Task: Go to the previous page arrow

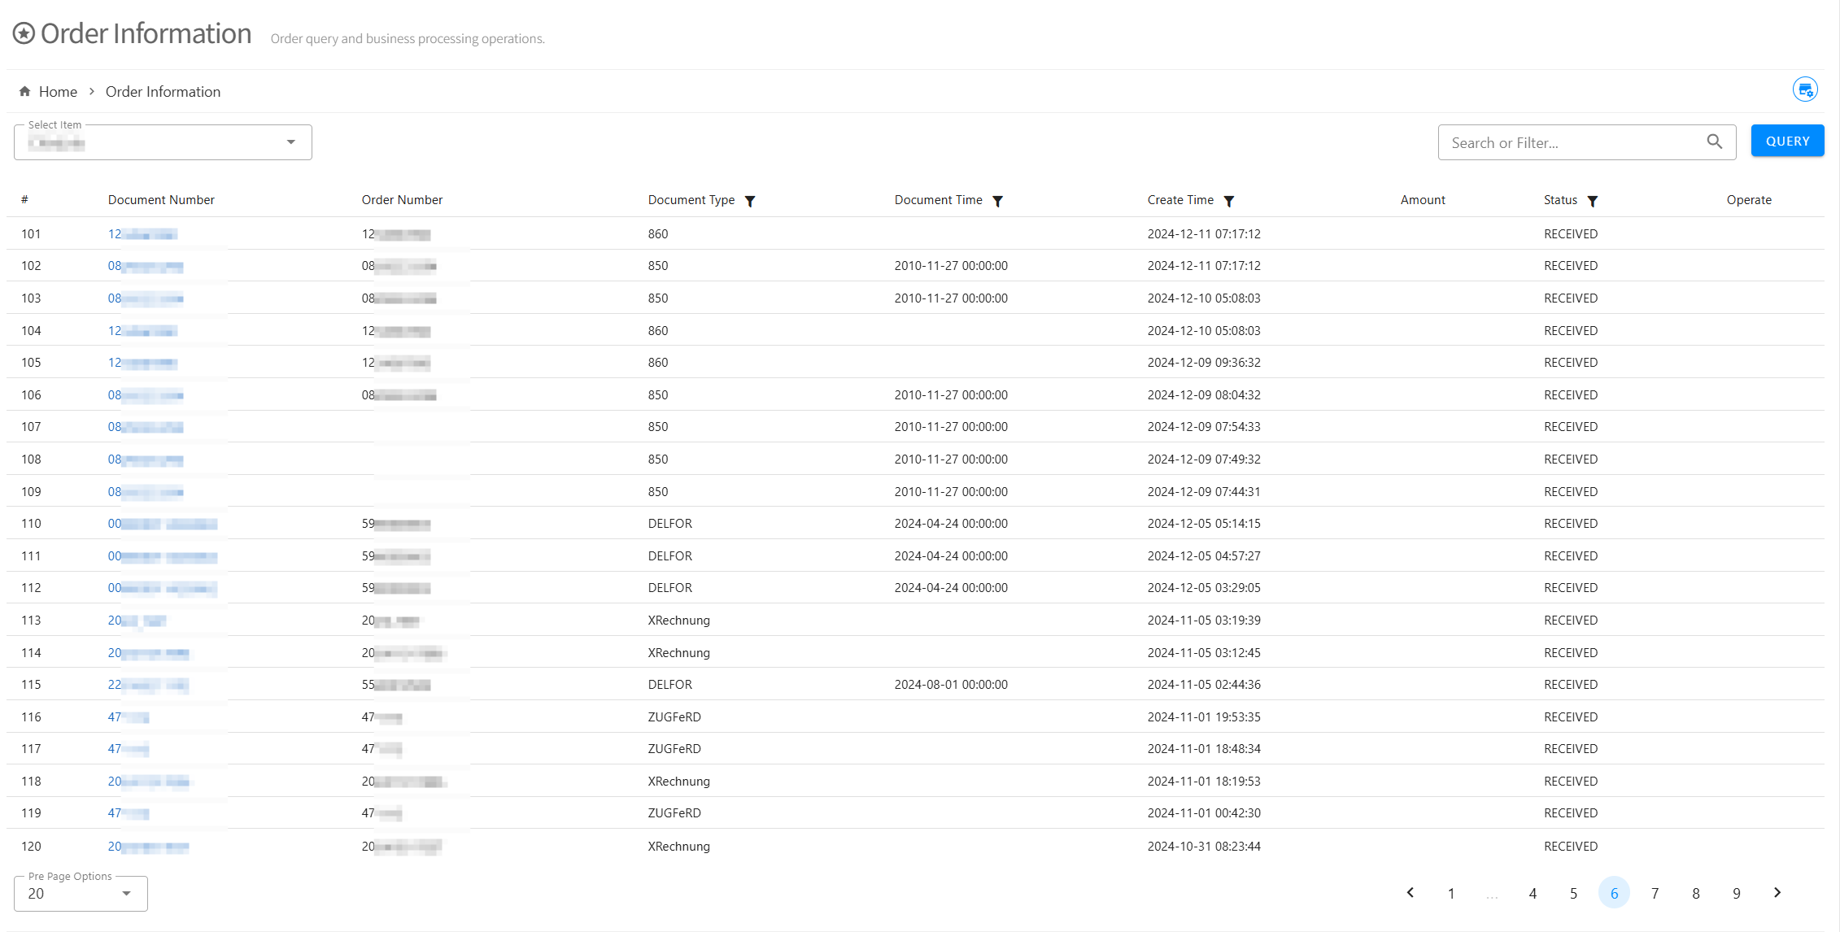Action: (x=1411, y=893)
